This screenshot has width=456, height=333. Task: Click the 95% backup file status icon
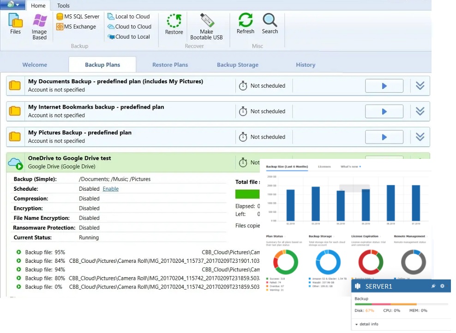(18, 252)
